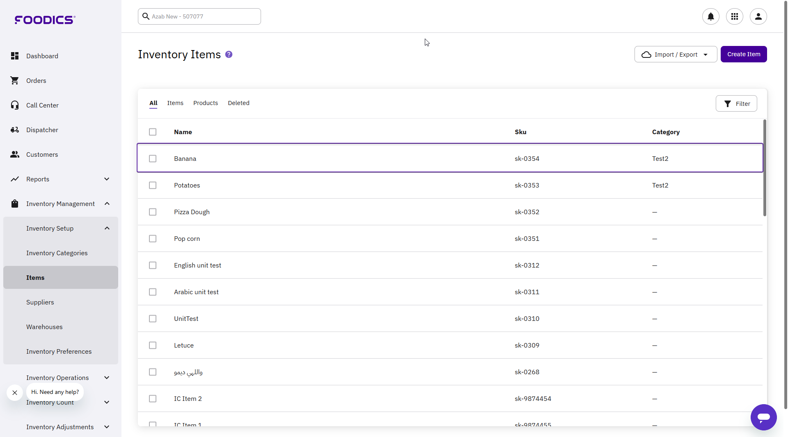
Task: Click the Create Item button
Action: 743,54
